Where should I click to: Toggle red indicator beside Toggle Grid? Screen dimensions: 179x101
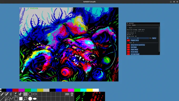point(128,41)
